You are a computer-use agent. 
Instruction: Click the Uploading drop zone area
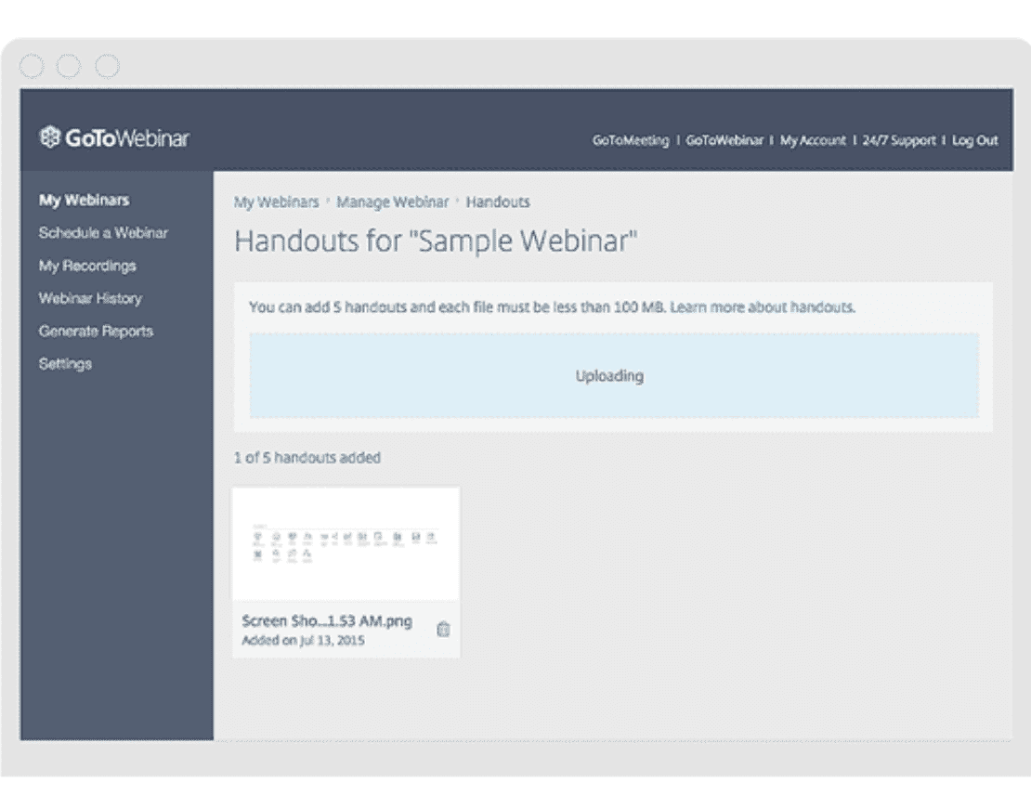(x=613, y=376)
